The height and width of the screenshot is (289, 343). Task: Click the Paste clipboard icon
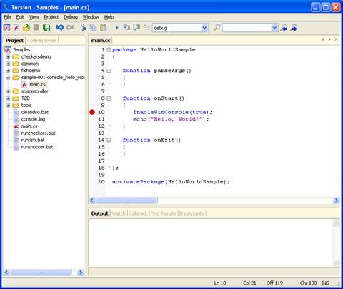pos(104,28)
